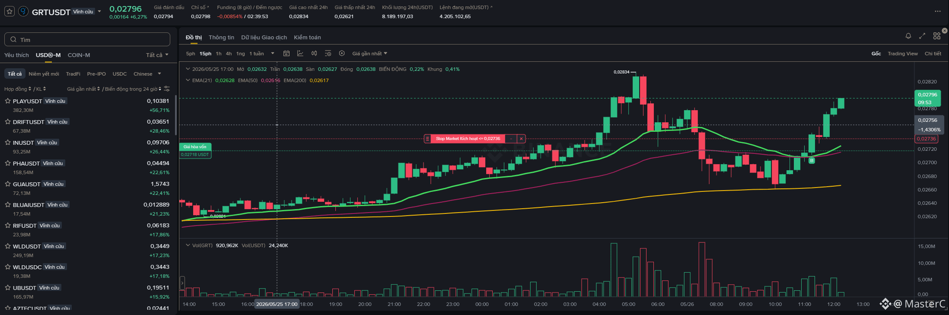Open the Kiểm toán tab
This screenshot has width=949, height=315.
point(307,37)
